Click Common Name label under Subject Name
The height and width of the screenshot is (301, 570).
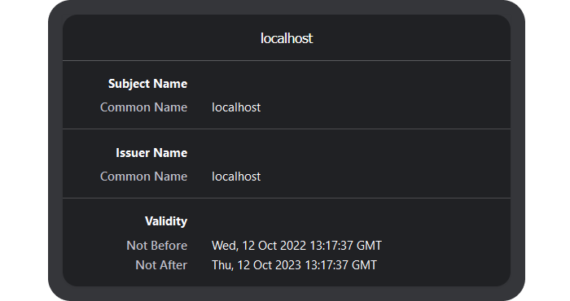(143, 107)
